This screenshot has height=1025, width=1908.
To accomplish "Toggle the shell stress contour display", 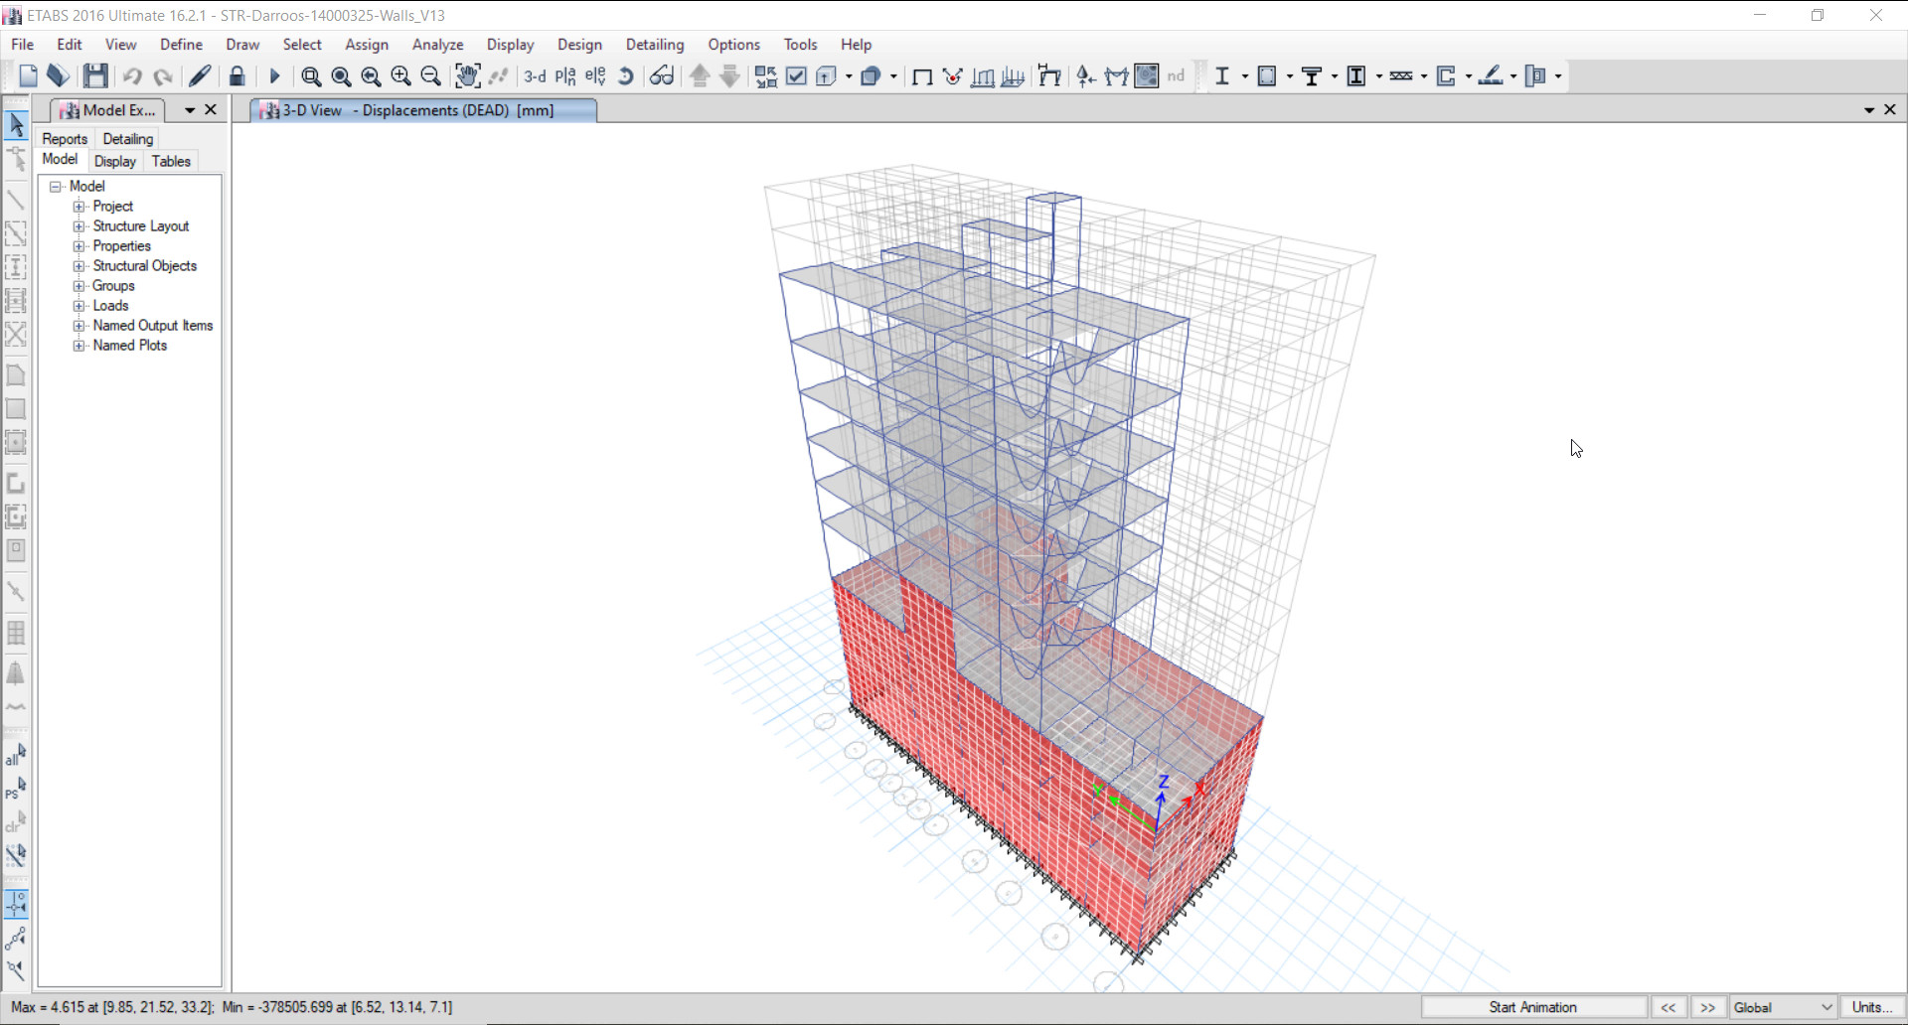I will click(1146, 76).
